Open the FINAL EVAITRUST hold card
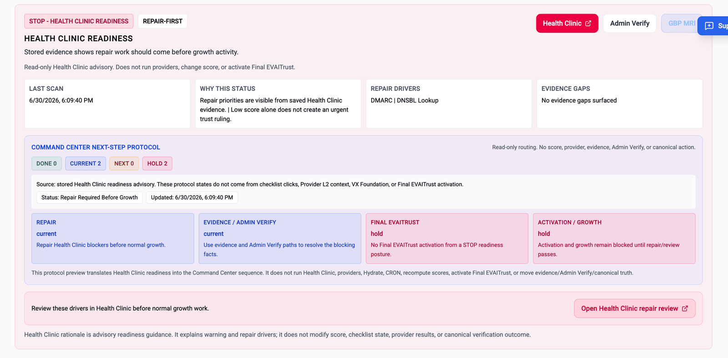Viewport: 728px width, 358px height. pos(447,238)
